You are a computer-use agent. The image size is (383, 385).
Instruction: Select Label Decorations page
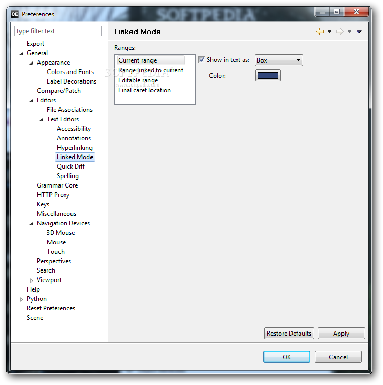(72, 81)
